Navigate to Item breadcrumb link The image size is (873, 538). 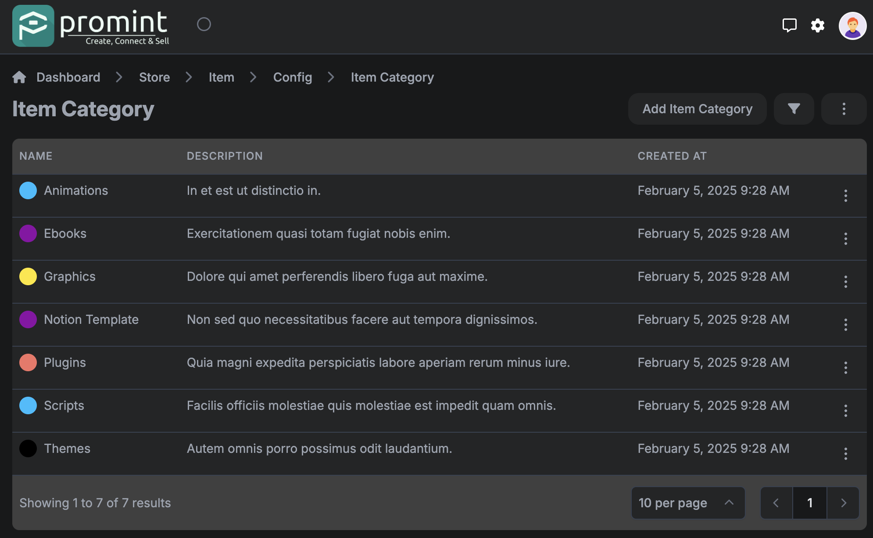point(222,77)
